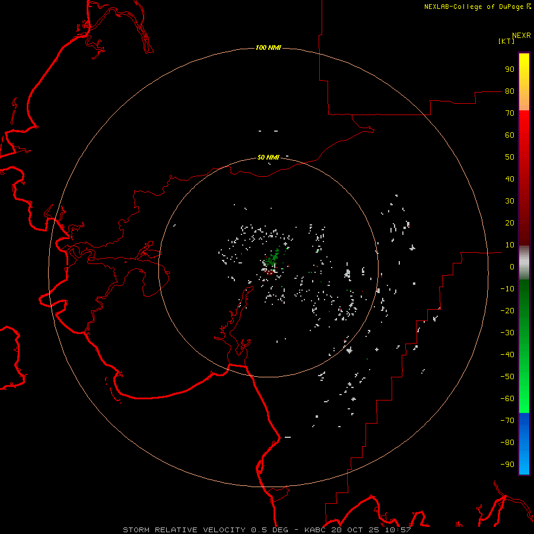Click the 100 NMI range ring label
Screen dimensions: 534x534
(x=268, y=47)
